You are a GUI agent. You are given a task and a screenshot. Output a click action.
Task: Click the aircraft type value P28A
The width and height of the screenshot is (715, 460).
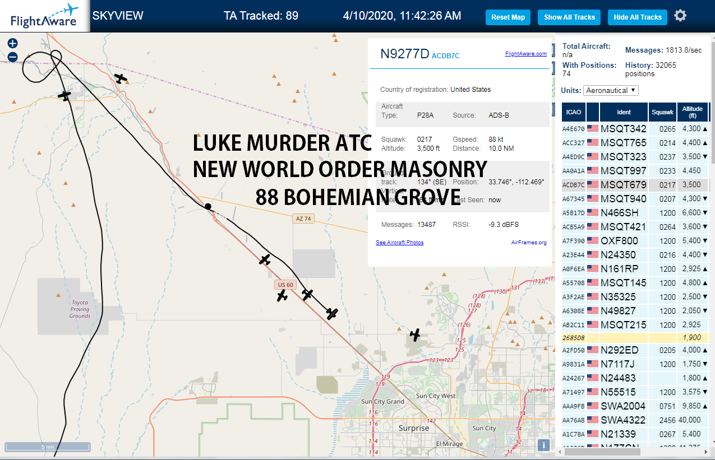coord(425,115)
